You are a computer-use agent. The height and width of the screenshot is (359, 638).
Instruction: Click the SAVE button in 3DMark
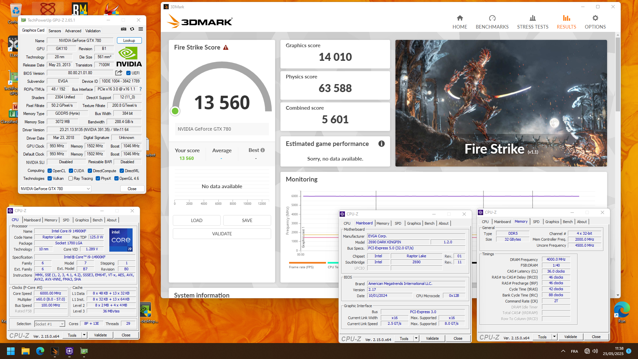click(x=247, y=220)
